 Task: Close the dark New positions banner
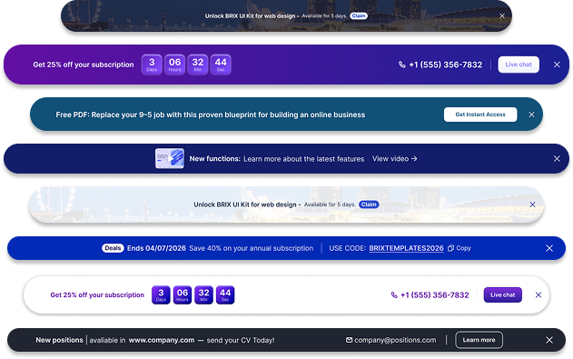click(x=549, y=340)
